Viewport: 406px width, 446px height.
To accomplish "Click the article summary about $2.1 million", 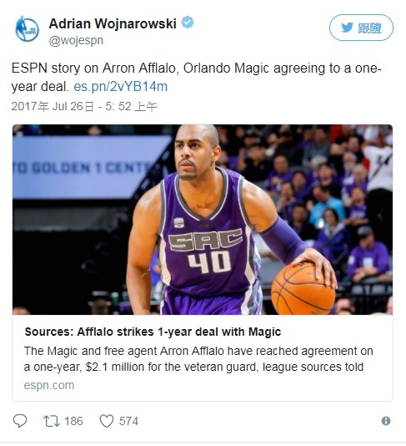I will pos(198,359).
